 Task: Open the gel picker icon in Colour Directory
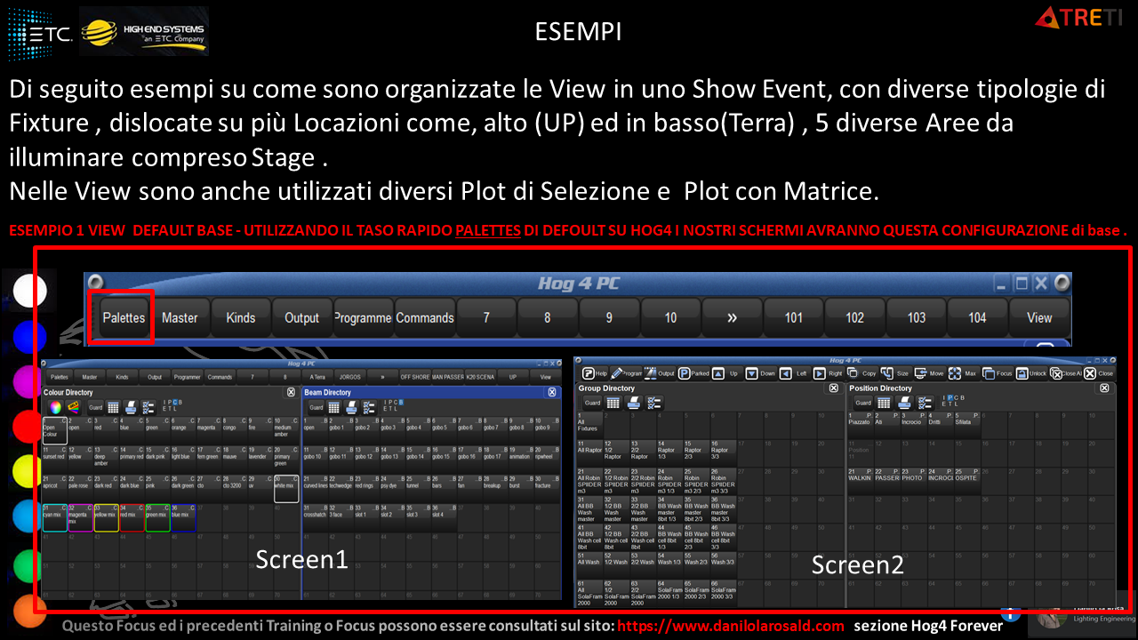pyautogui.click(x=73, y=407)
